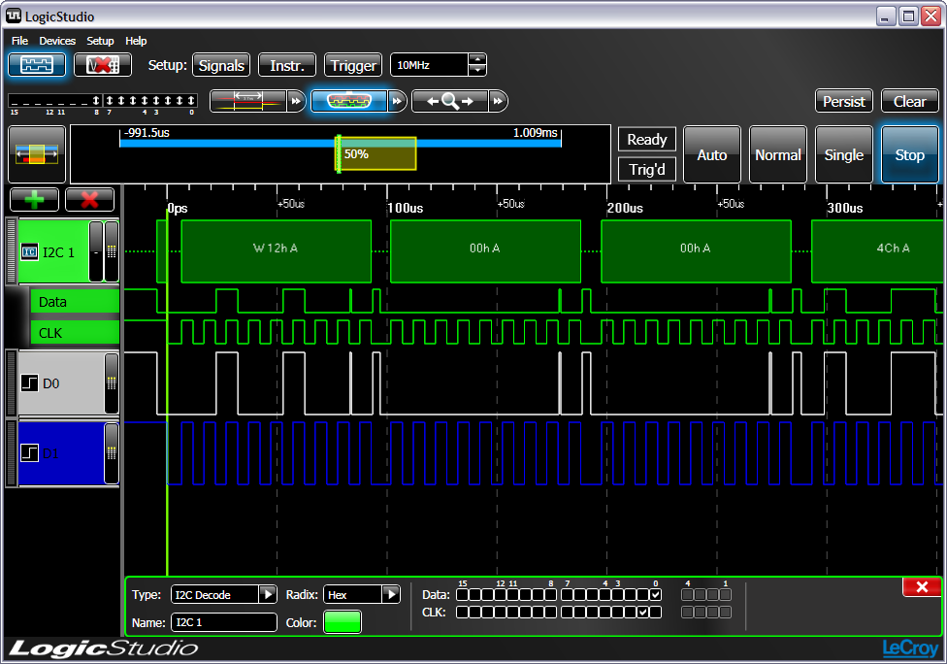This screenshot has width=947, height=664.
Task: Open the Devices menu
Action: pyautogui.click(x=57, y=41)
